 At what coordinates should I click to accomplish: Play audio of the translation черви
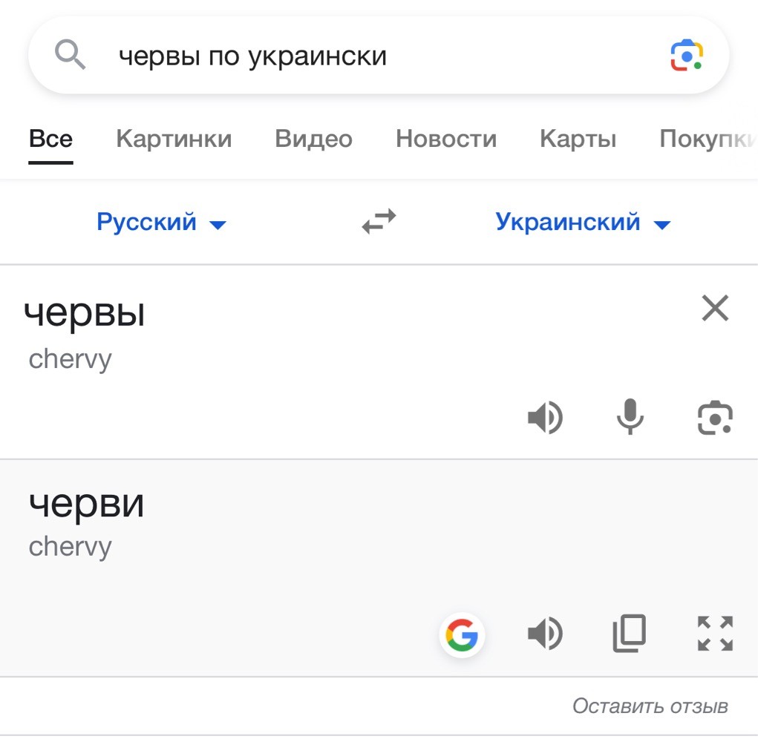[545, 634]
